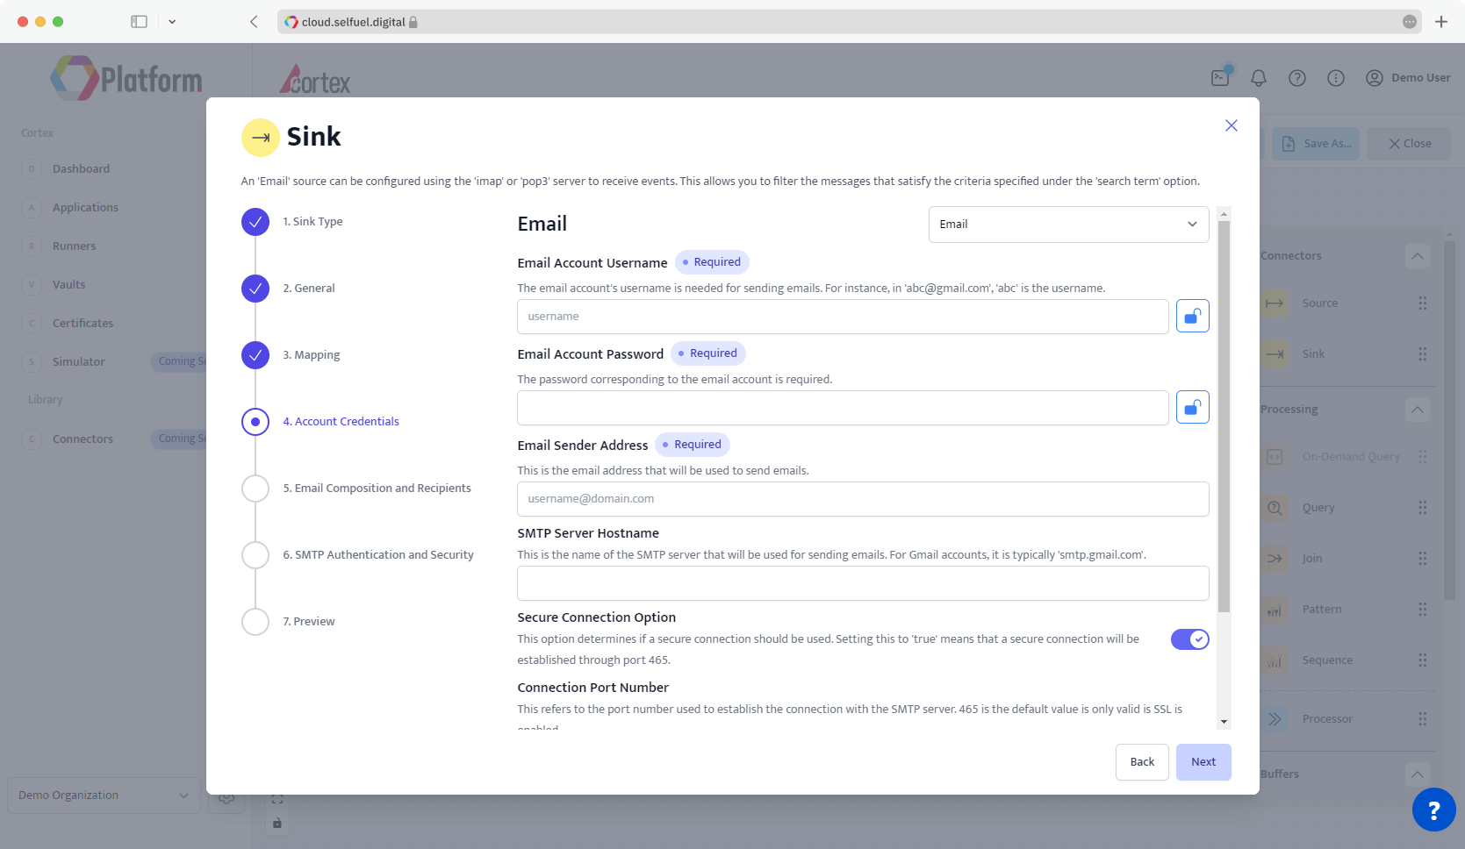Collapse the Connectors section chevron
1465x849 pixels.
1418,256
